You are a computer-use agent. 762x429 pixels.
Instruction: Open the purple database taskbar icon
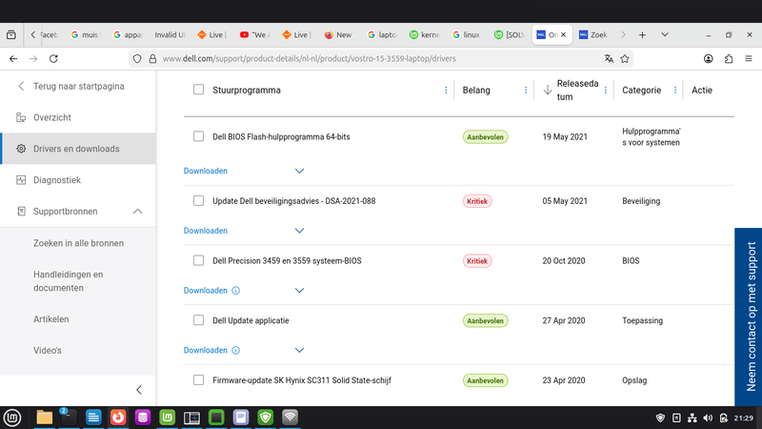pyautogui.click(x=142, y=418)
